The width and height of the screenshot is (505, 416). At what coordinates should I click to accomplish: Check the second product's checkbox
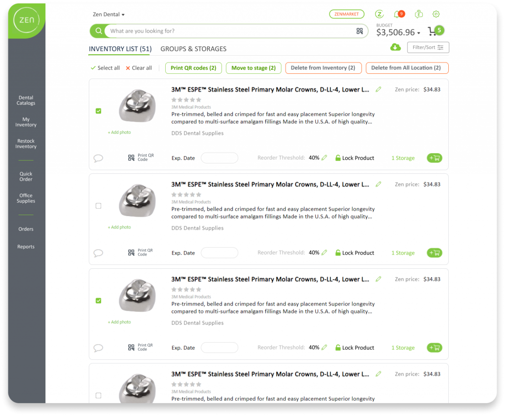[x=98, y=206]
